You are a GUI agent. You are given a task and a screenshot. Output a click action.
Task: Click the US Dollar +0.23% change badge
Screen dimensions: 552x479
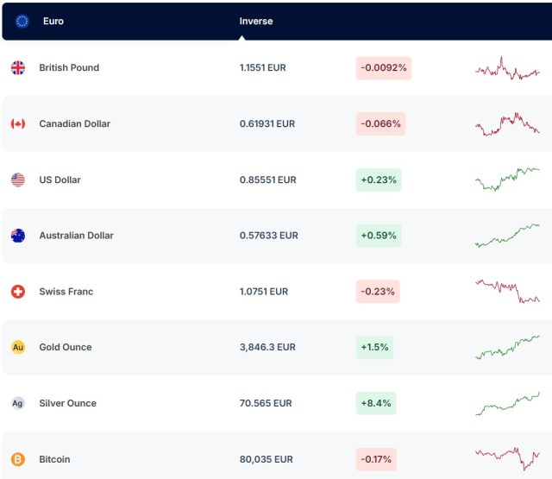coord(379,180)
